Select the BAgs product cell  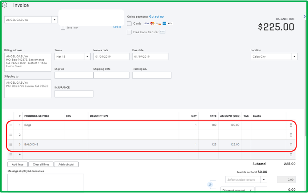pos(43,125)
